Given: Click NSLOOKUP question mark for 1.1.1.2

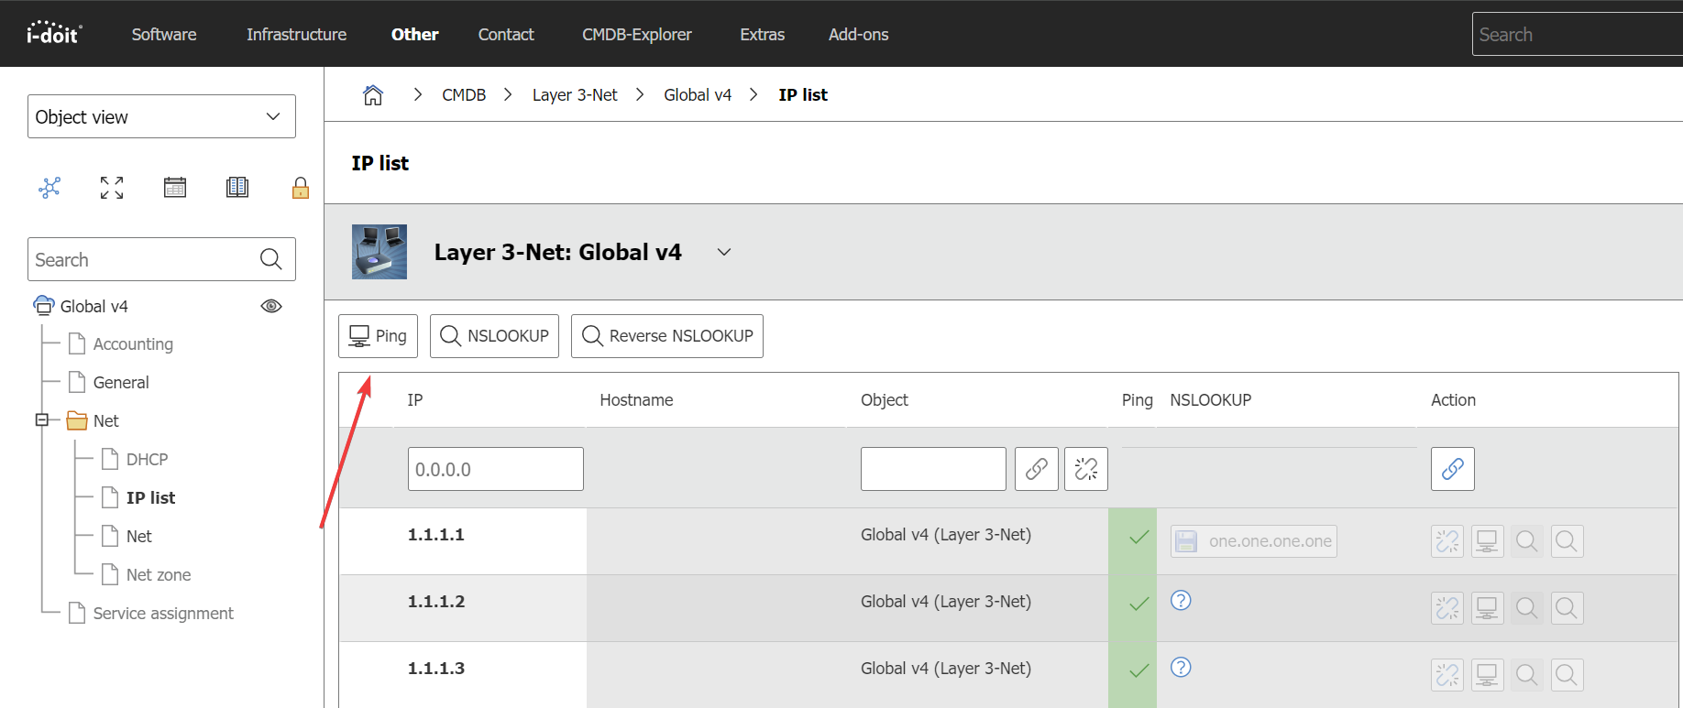Looking at the screenshot, I should pyautogui.click(x=1181, y=601).
